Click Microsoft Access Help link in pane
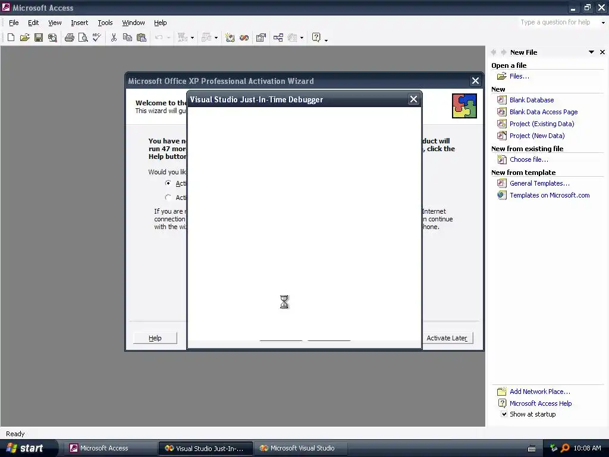609x457 pixels. point(541,404)
